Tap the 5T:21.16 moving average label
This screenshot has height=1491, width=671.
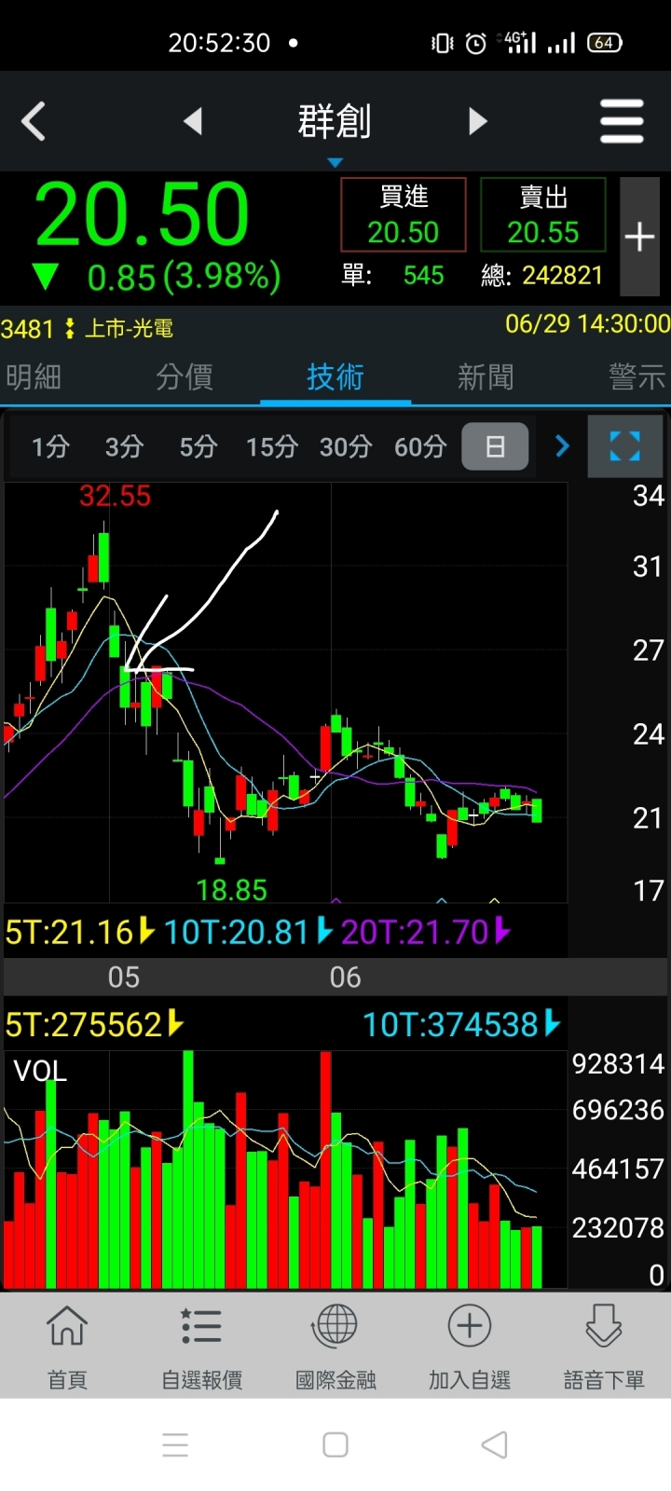pos(80,931)
